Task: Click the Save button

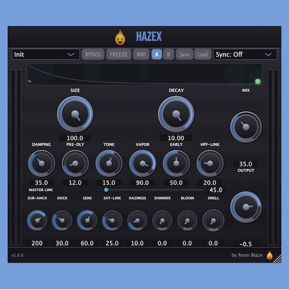Action: [184, 54]
